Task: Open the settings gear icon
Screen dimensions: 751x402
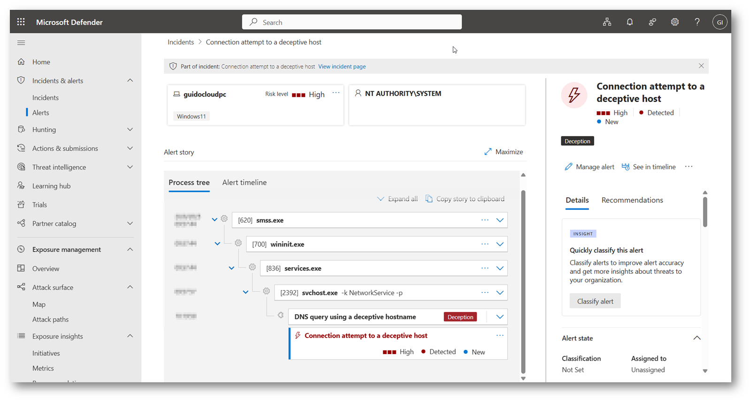Action: [675, 22]
